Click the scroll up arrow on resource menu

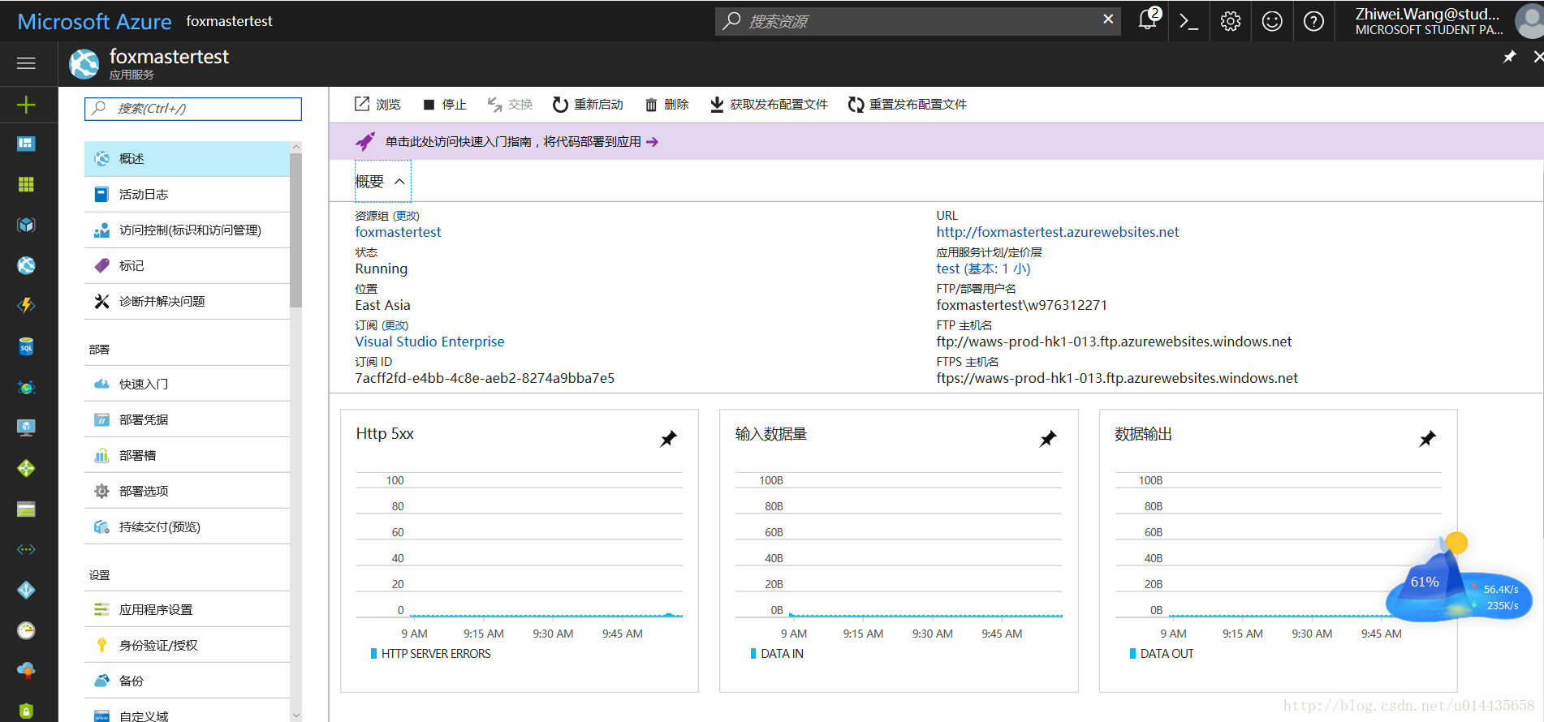tap(295, 147)
